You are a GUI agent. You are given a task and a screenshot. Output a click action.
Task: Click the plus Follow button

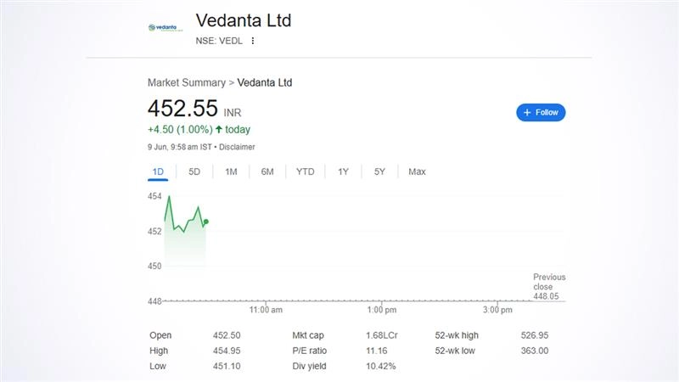pyautogui.click(x=541, y=112)
